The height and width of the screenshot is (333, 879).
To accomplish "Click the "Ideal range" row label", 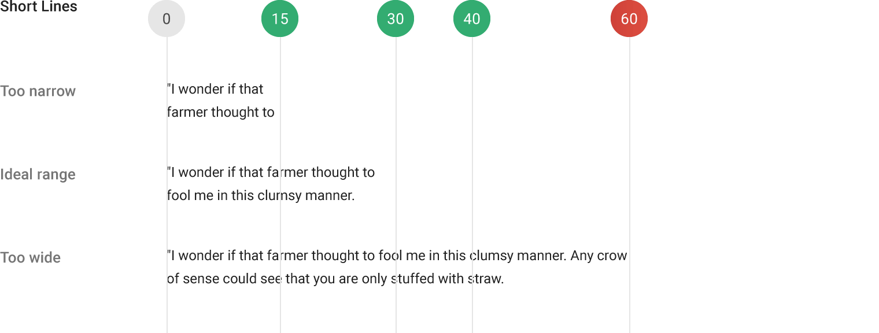I will tap(38, 175).
